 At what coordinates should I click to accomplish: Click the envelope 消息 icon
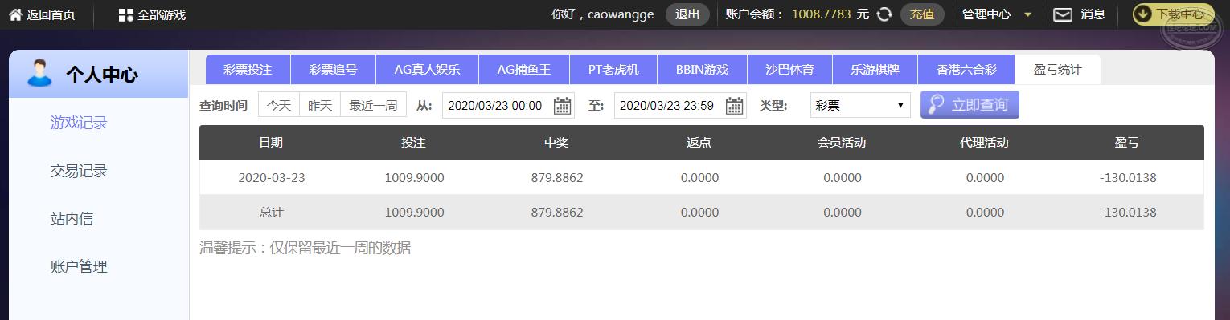(x=1063, y=14)
